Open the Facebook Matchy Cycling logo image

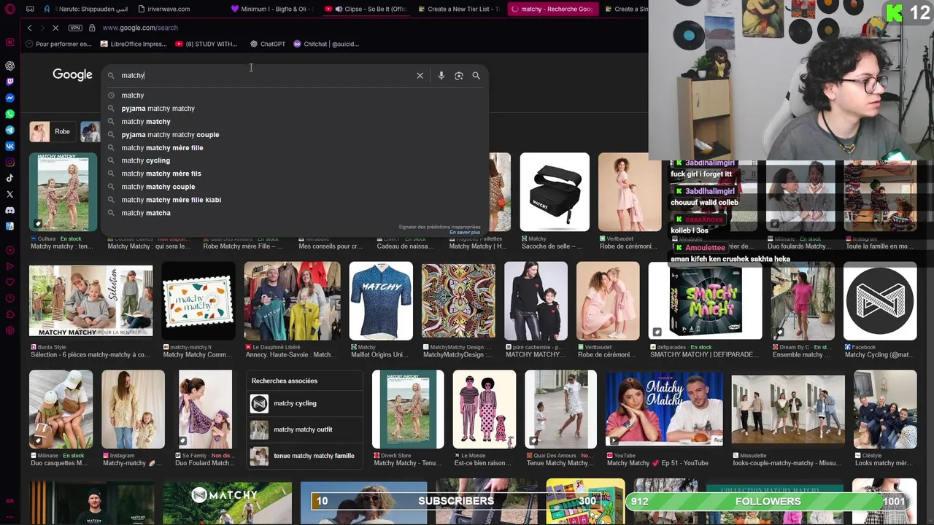tap(880, 301)
